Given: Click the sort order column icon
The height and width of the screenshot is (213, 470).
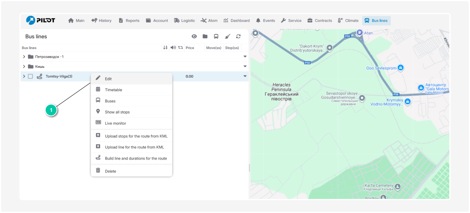Looking at the screenshot, I should coord(165,48).
